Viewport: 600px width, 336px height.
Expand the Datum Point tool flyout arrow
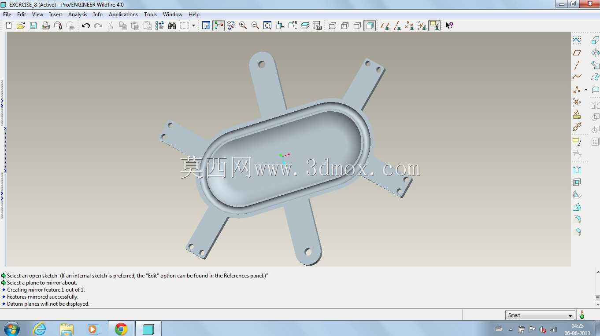pyautogui.click(x=586, y=90)
